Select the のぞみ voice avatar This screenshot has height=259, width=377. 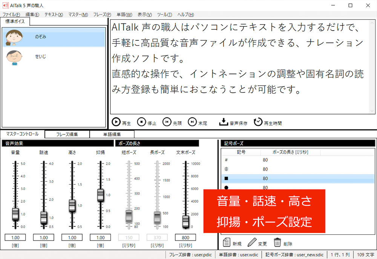(x=14, y=37)
